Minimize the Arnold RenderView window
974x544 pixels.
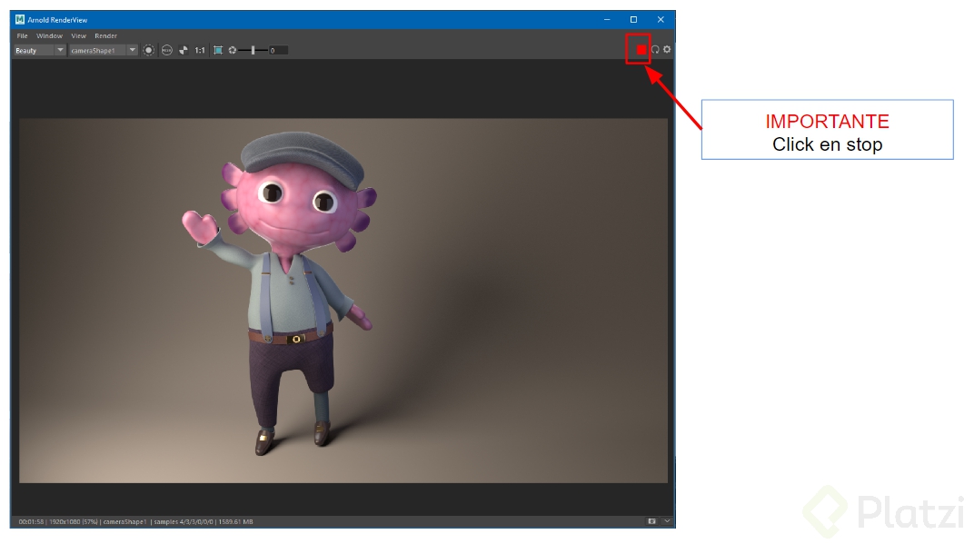pos(607,19)
